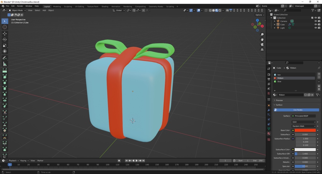322x174 pixels.
Task: Click the navigation gizmo Z axis
Action: tap(258, 20)
